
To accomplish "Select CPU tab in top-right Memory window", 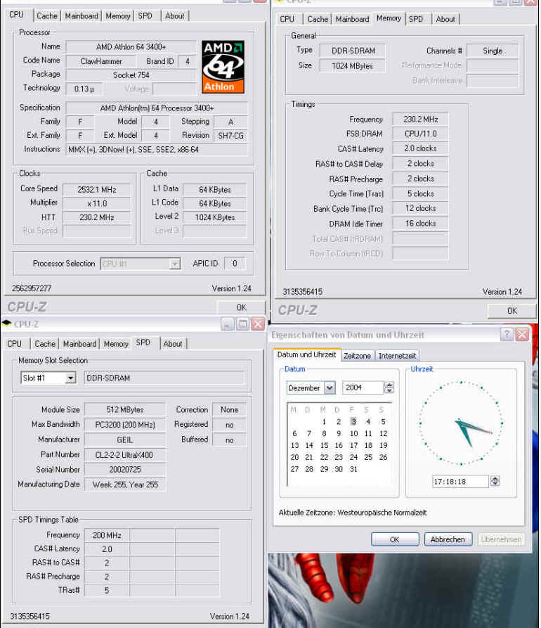I will [287, 19].
